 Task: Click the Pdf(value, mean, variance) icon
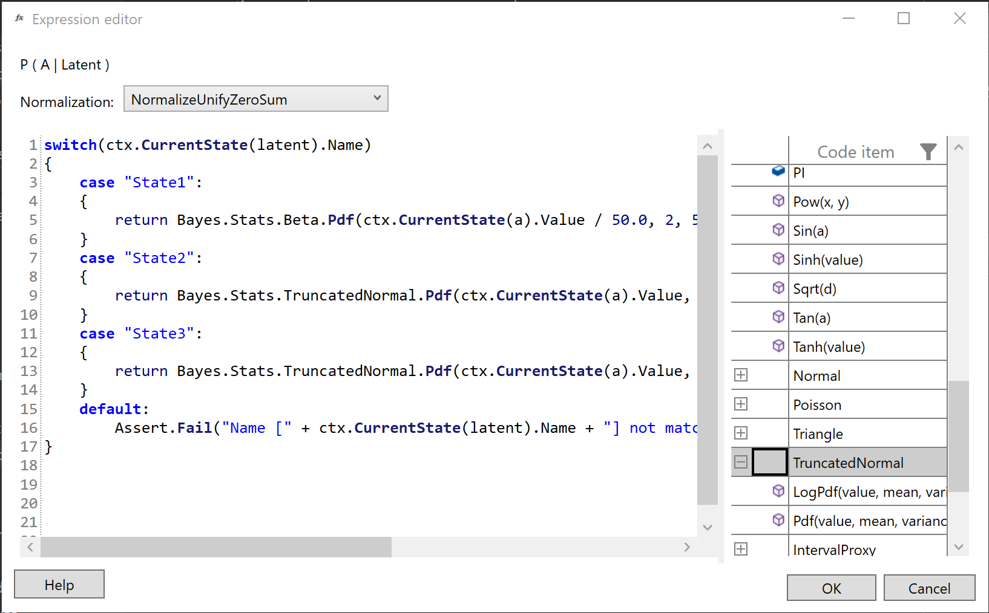pos(778,520)
